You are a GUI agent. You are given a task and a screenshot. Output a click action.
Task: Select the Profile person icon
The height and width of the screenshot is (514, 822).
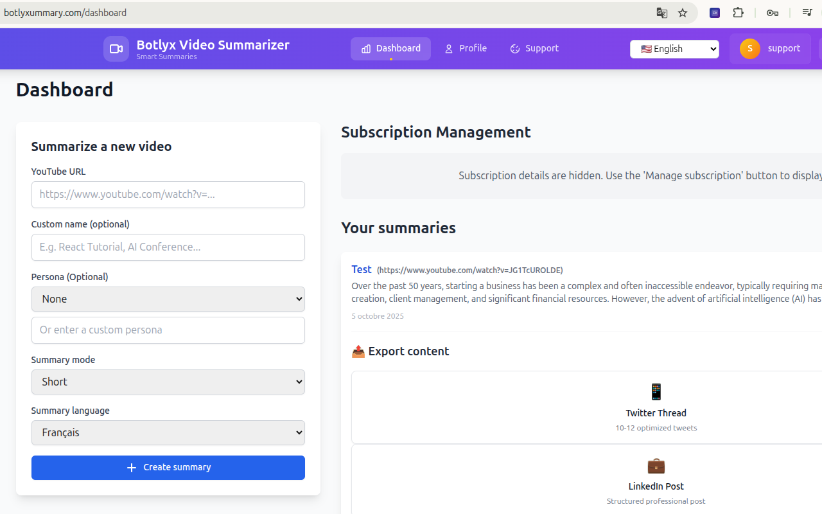pyautogui.click(x=448, y=48)
